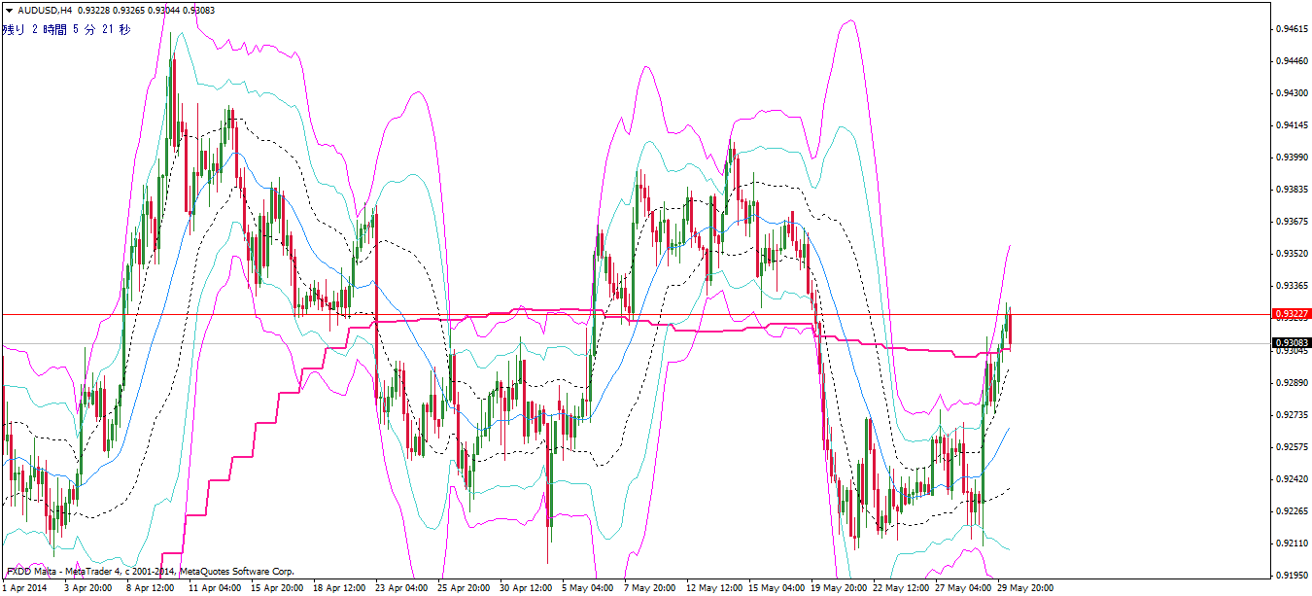The height and width of the screenshot is (596, 1312).
Task: Click the 0.94300 price scale value
Action: 1292,93
